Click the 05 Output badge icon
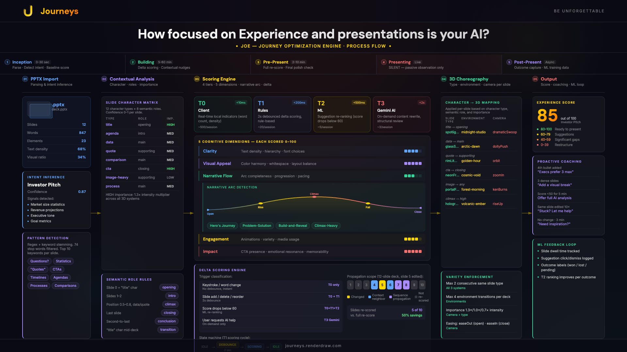The width and height of the screenshot is (627, 352). click(x=535, y=79)
